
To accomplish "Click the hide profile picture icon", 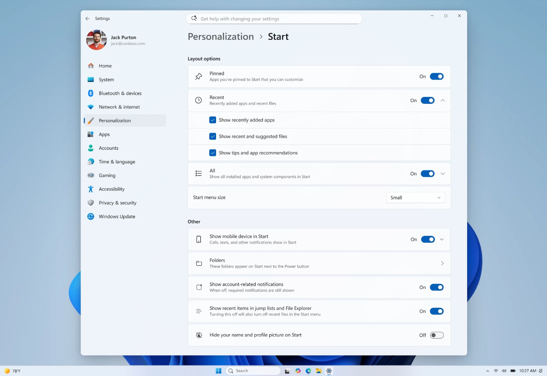I will click(199, 335).
